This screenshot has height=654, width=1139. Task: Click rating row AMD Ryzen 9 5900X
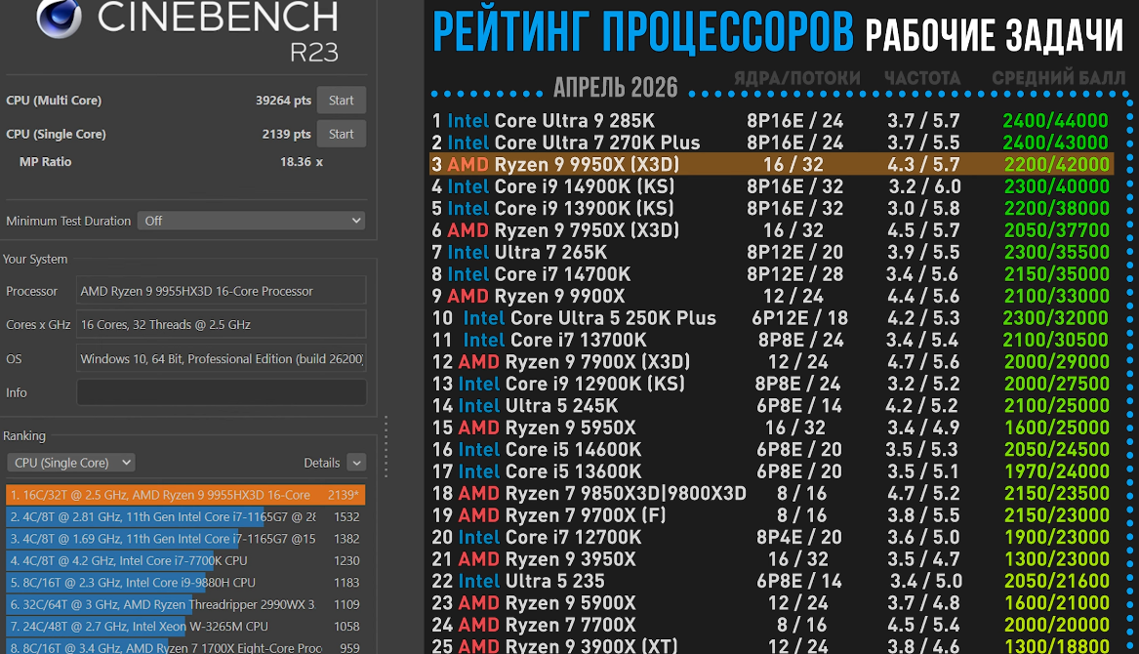pyautogui.click(x=771, y=602)
